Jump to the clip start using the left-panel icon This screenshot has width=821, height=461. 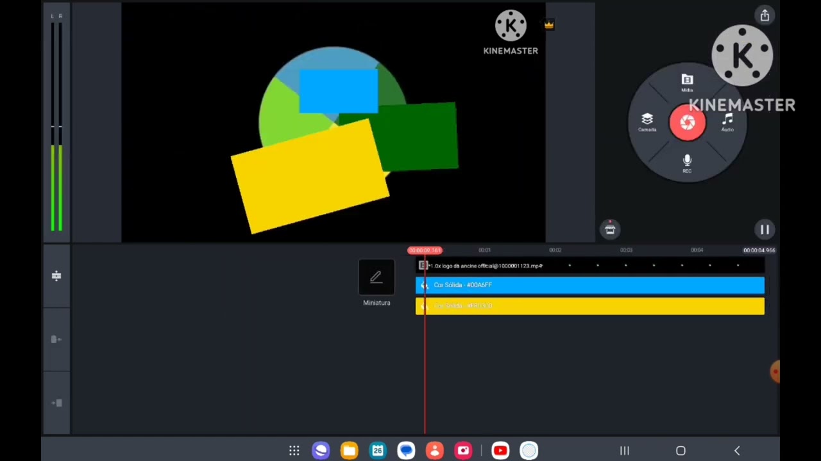coord(56,339)
